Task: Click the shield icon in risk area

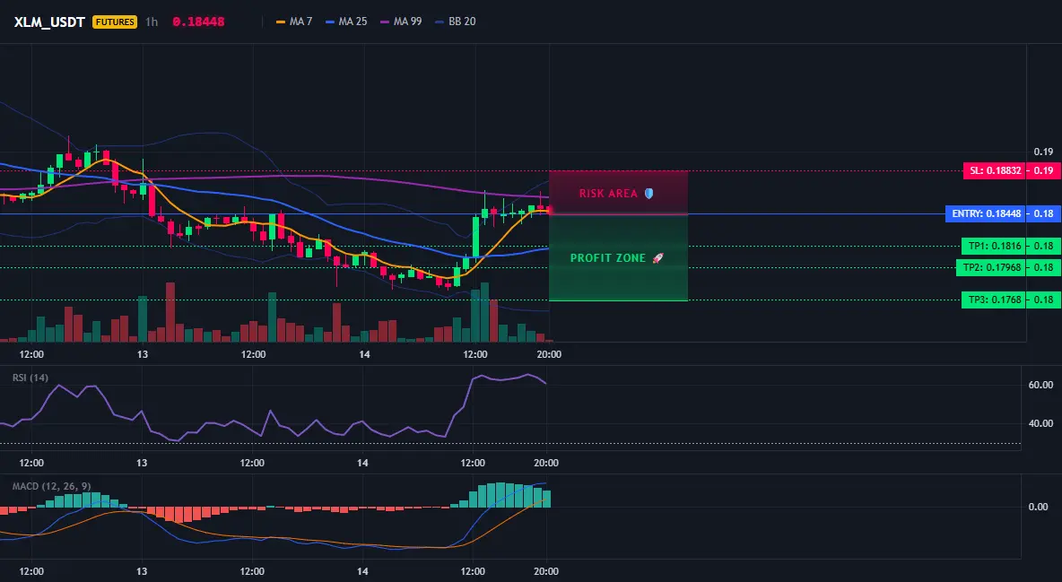Action: coord(649,194)
